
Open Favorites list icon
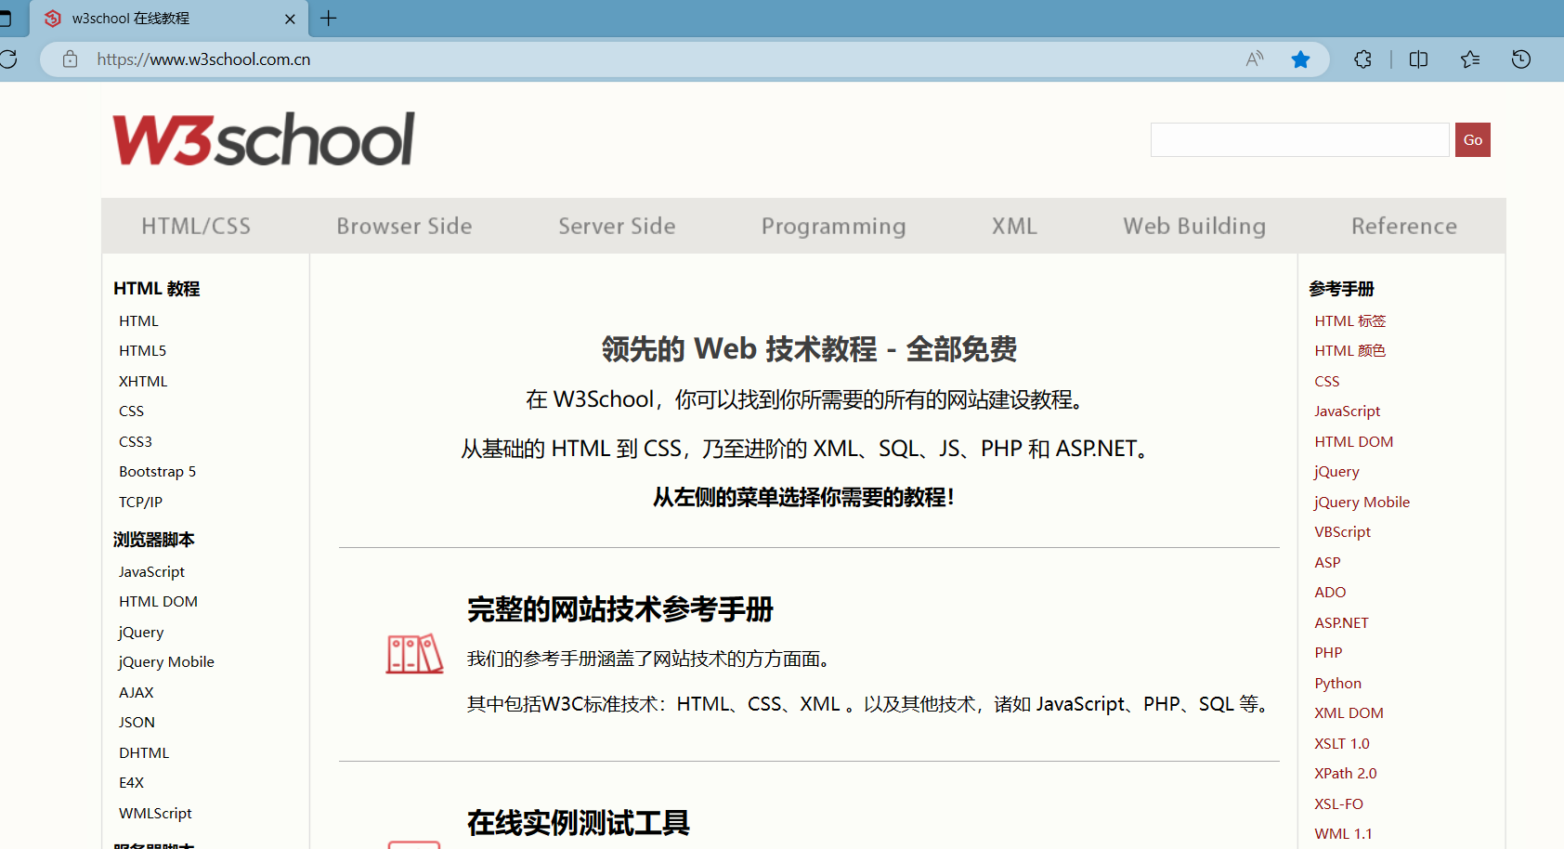(1470, 59)
